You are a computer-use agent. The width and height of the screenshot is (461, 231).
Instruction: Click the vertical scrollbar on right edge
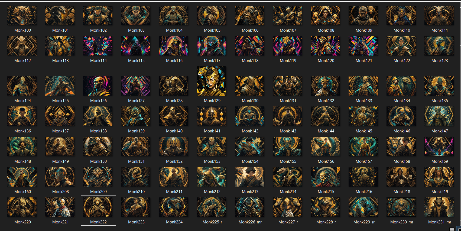point(460,114)
